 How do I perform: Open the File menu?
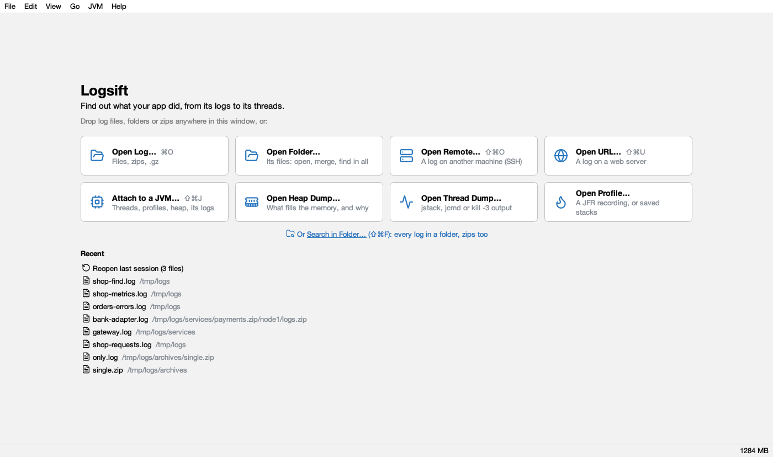tap(10, 6)
